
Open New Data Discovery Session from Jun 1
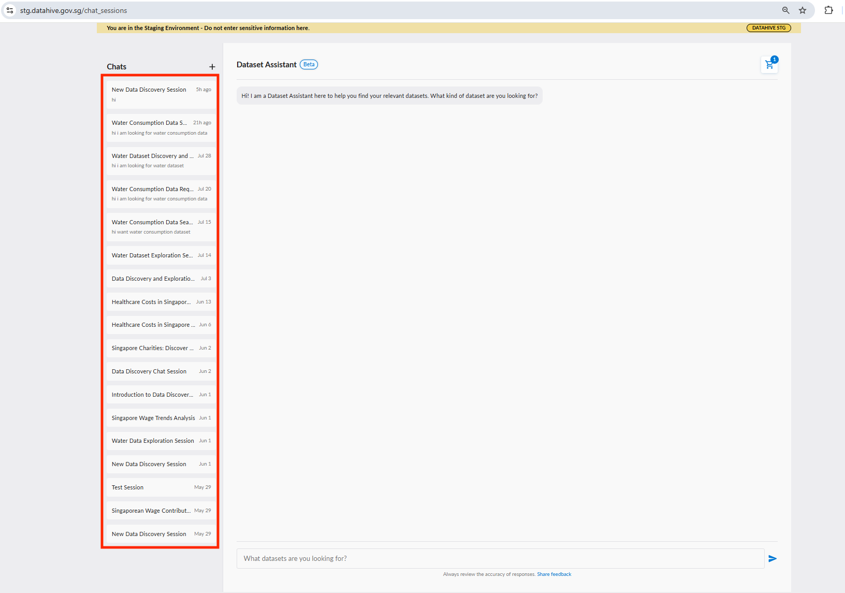[161, 464]
